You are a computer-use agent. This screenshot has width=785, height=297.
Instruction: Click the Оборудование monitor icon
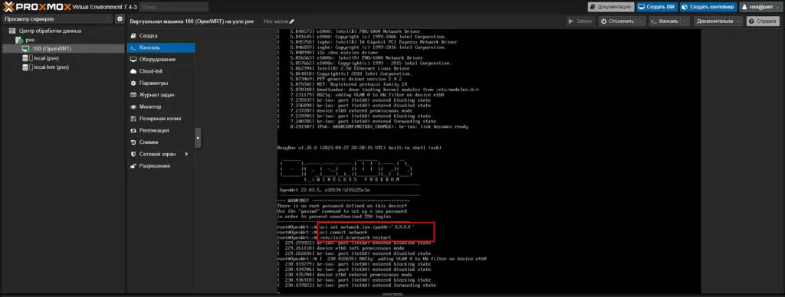133,60
